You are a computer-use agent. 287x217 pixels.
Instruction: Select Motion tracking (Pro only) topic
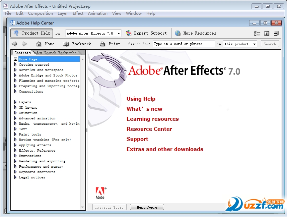[45, 140]
